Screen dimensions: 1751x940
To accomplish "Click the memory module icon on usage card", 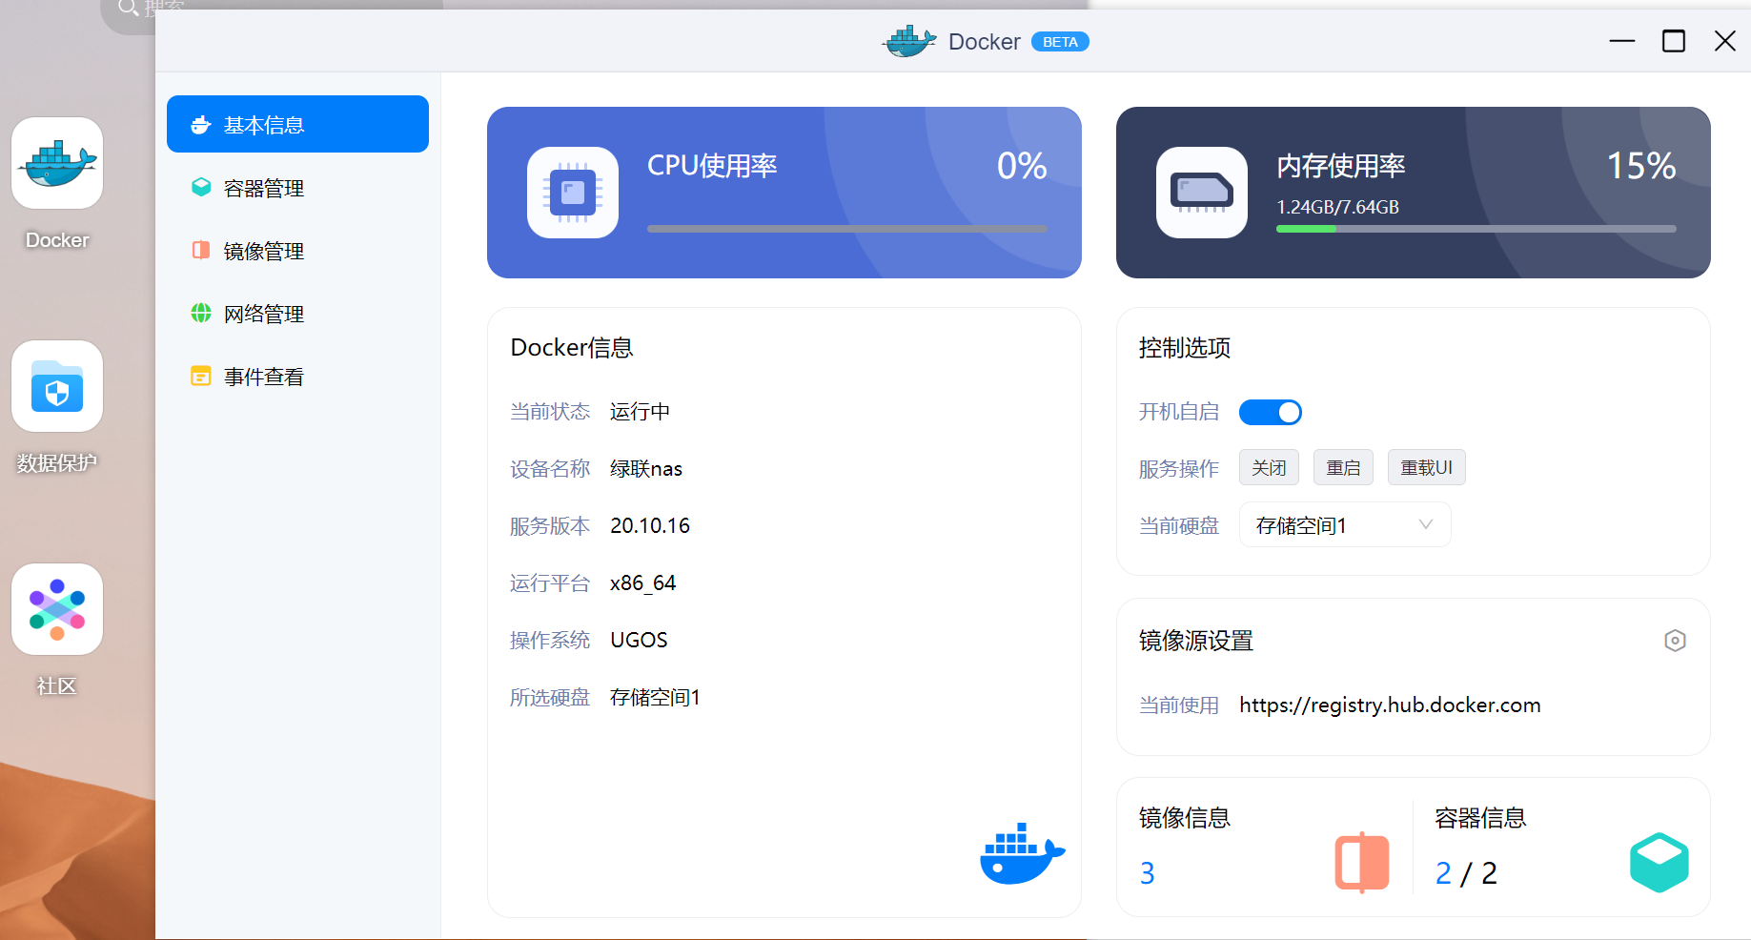I will pyautogui.click(x=1202, y=193).
